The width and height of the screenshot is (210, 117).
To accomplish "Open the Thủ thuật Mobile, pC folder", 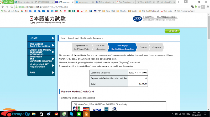I will tap(149, 11).
